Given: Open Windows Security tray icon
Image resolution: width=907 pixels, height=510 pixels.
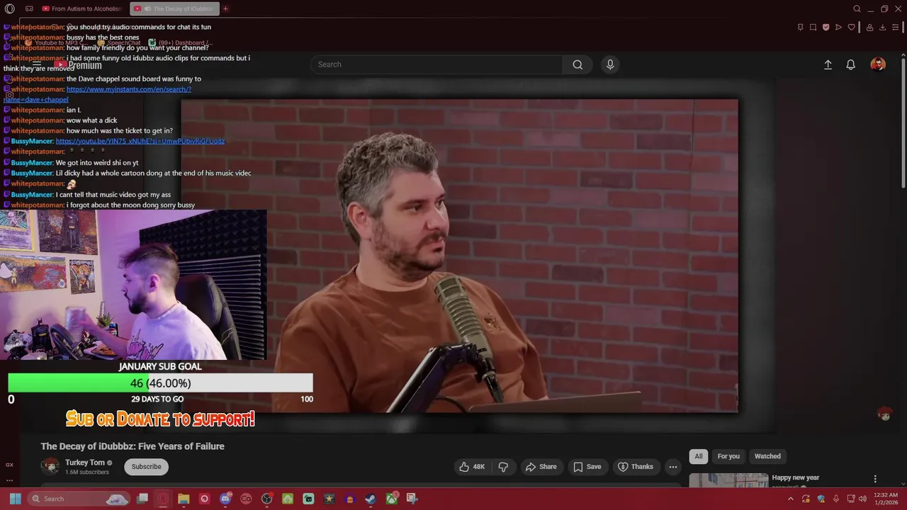Looking at the screenshot, I should (x=821, y=499).
